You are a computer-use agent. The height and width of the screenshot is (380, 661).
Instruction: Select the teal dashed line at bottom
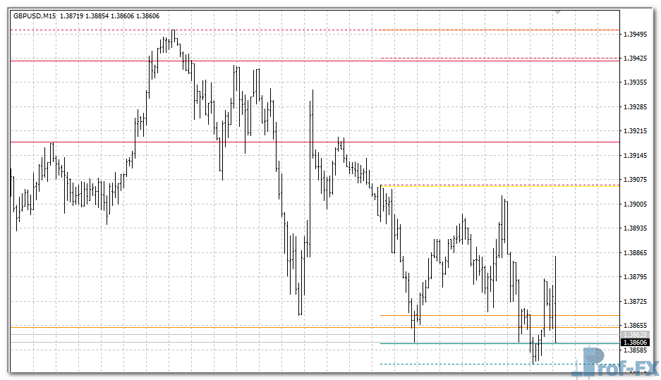[x=459, y=364]
